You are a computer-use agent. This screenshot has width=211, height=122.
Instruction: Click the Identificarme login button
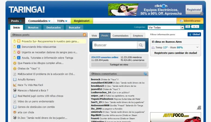click(x=190, y=21)
